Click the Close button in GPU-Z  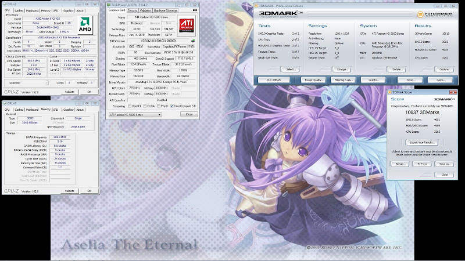click(x=189, y=114)
